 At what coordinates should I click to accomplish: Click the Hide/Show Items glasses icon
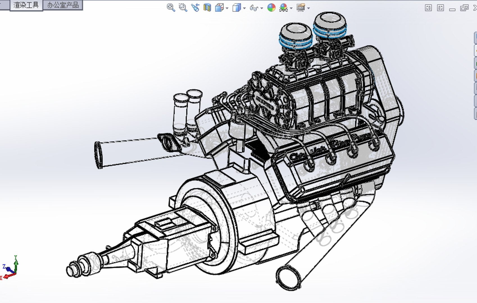254,8
